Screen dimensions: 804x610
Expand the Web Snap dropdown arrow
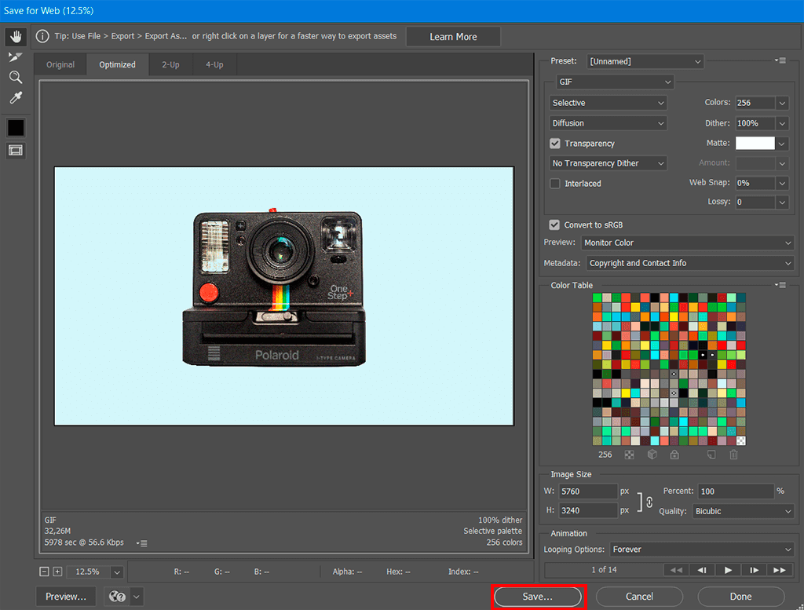pos(782,183)
